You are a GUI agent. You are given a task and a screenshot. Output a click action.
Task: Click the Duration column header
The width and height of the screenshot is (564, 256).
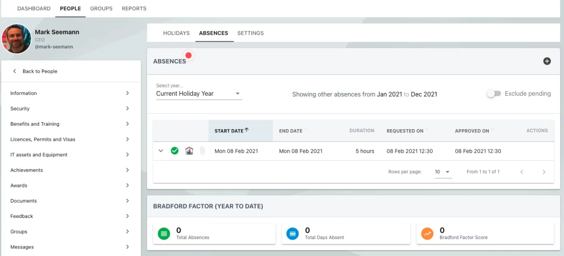(x=362, y=131)
